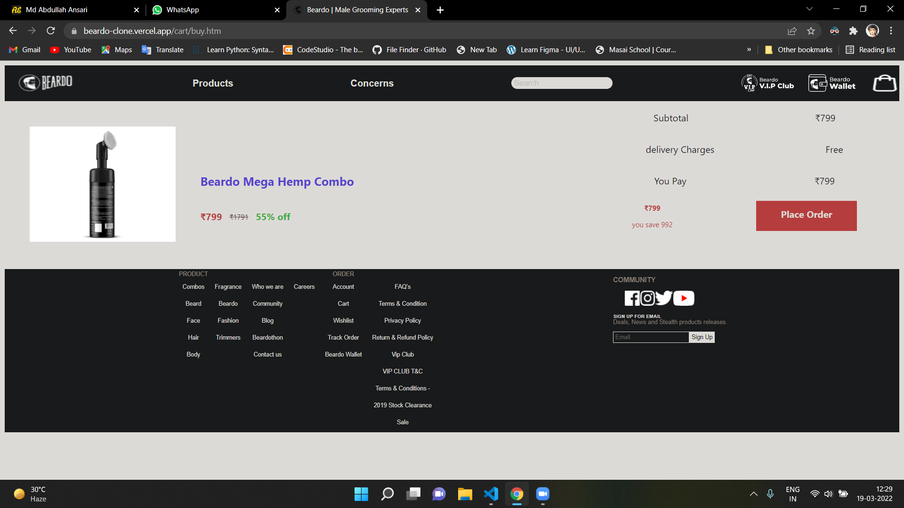This screenshot has width=904, height=508.
Task: Open Return & Refund Policy link
Action: pos(403,338)
